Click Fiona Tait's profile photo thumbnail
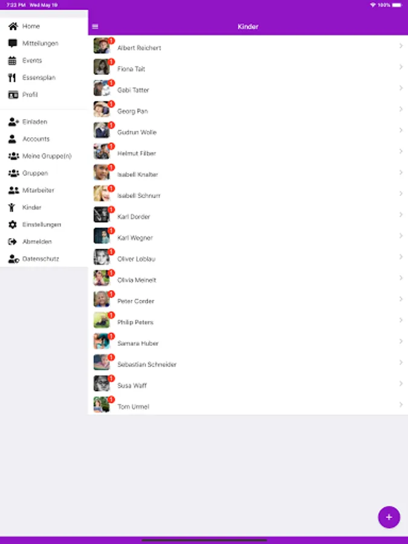 coord(102,67)
